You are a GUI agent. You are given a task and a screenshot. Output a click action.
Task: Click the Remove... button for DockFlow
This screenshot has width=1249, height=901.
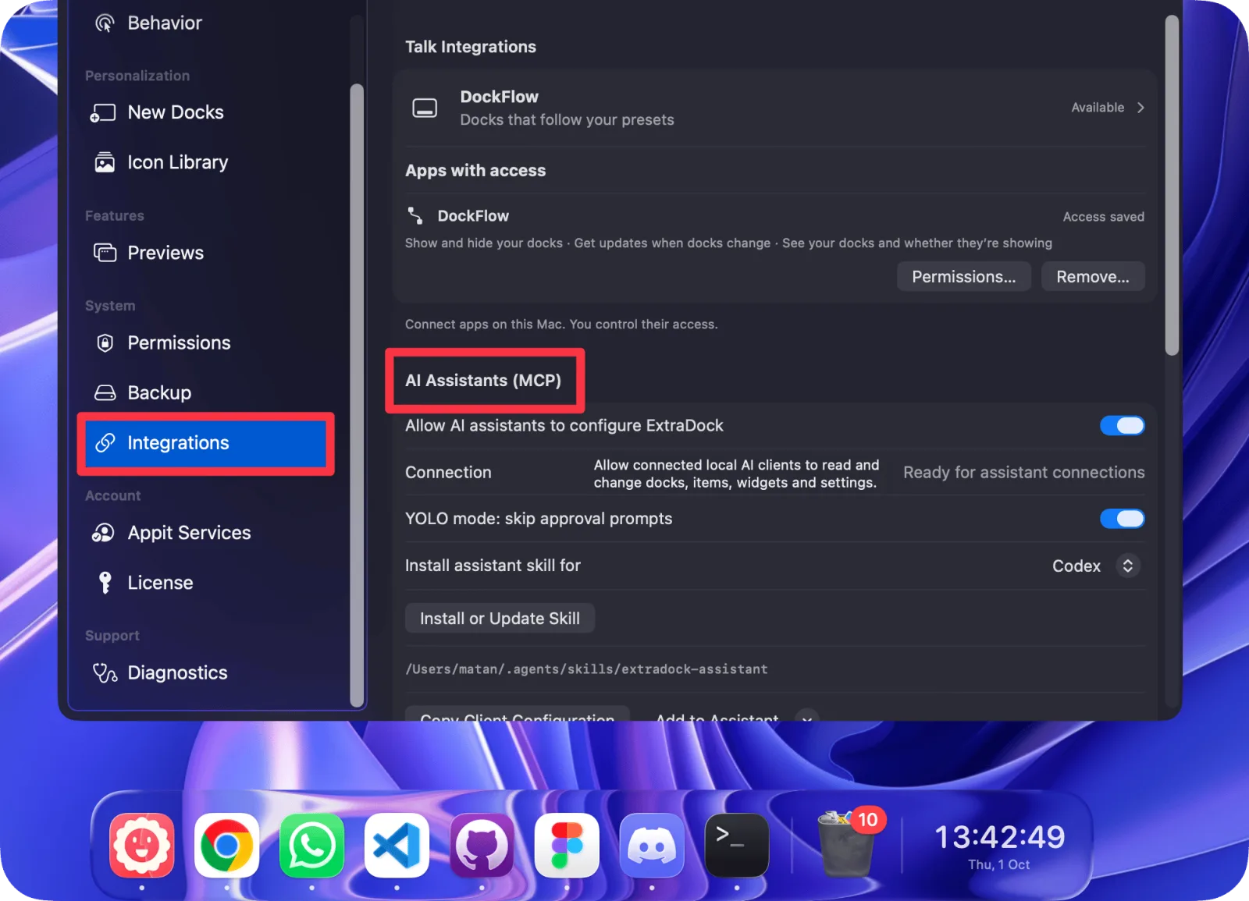click(1093, 277)
